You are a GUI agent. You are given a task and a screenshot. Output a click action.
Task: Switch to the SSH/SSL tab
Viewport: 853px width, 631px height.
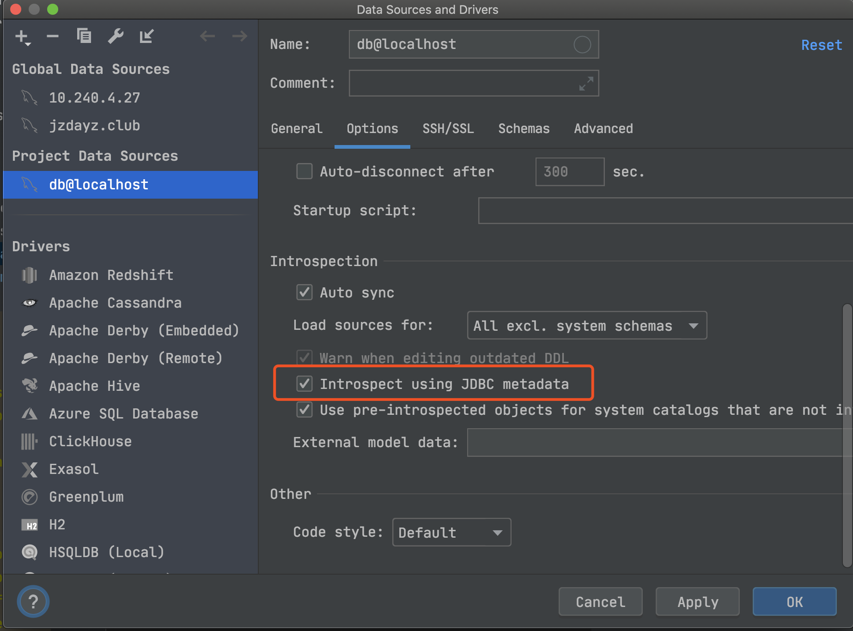[x=448, y=128]
